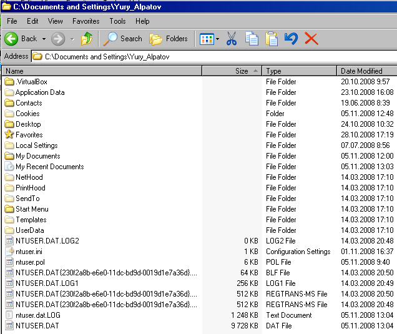Click the Text Document type cell
The image size is (397, 334).
click(289, 315)
